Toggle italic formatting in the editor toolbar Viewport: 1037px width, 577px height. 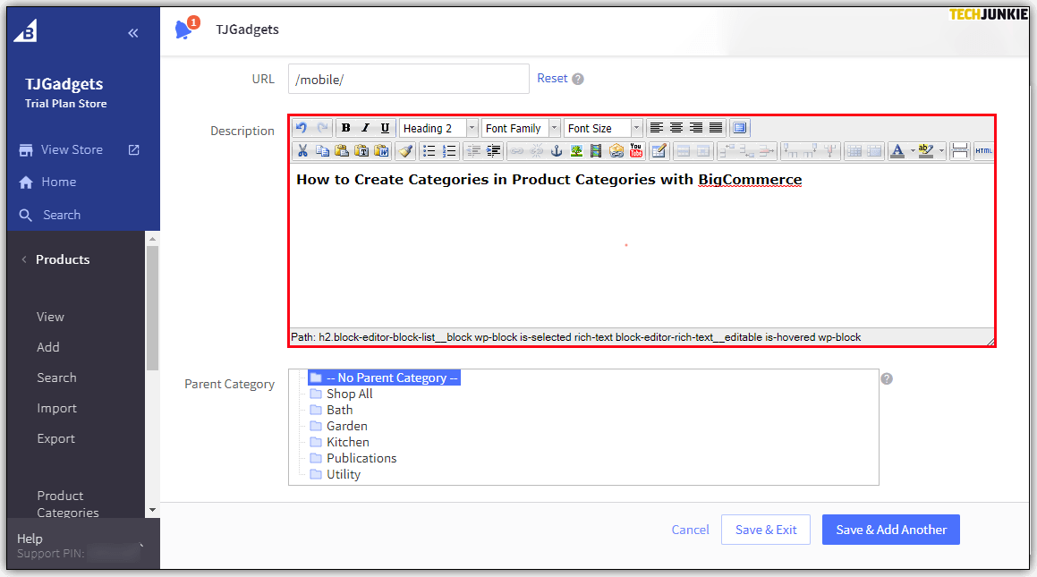coord(365,128)
